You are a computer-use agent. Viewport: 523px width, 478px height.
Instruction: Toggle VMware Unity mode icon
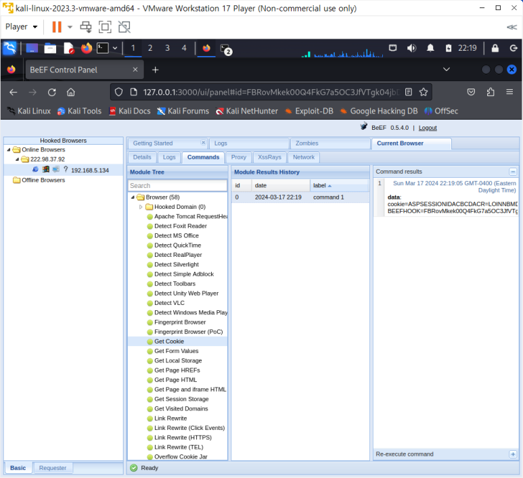pyautogui.click(x=124, y=27)
